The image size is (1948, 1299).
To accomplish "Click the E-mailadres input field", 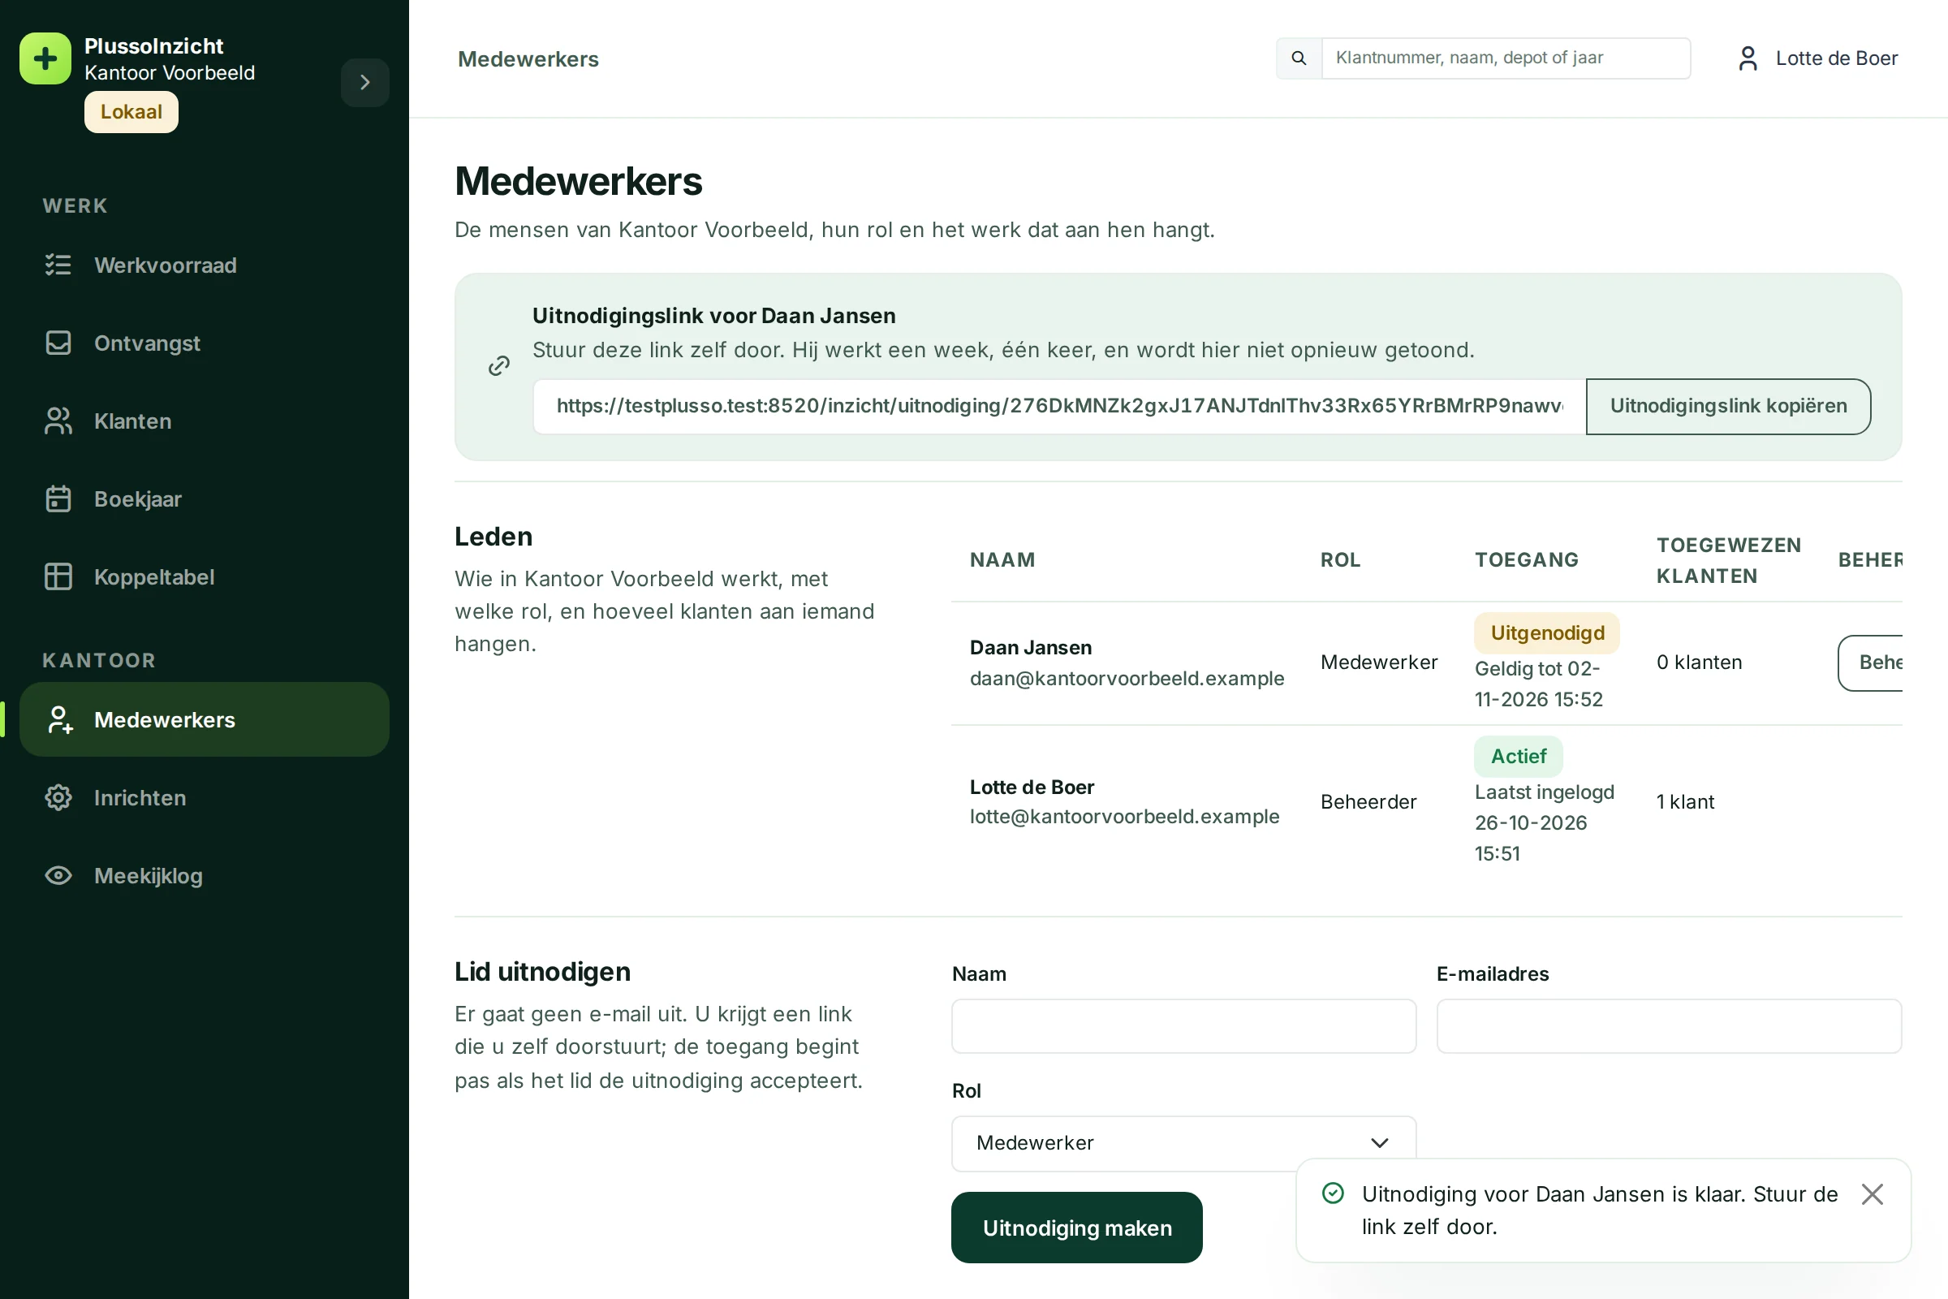I will coord(1668,1025).
